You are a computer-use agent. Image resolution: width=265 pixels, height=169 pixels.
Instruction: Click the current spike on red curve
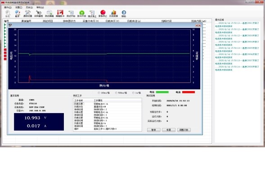point(30,78)
